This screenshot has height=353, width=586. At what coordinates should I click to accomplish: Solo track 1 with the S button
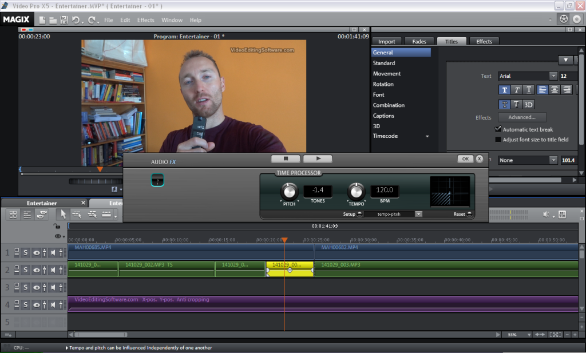coord(26,252)
